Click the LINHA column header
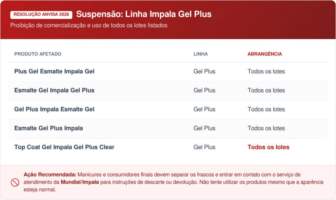The height and width of the screenshot is (200, 336). point(200,54)
